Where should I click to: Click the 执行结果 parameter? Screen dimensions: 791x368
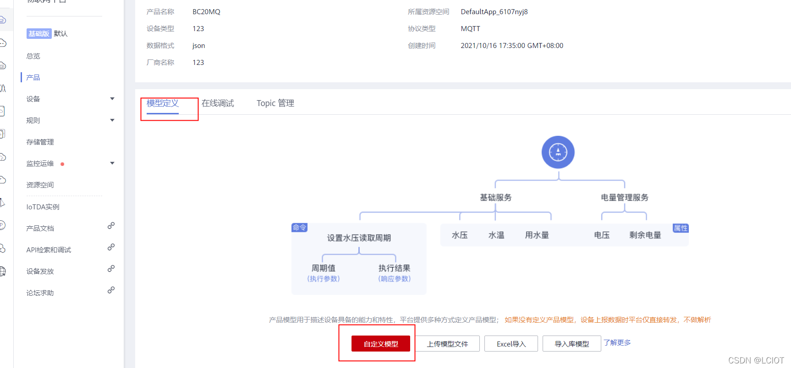pyautogui.click(x=394, y=268)
